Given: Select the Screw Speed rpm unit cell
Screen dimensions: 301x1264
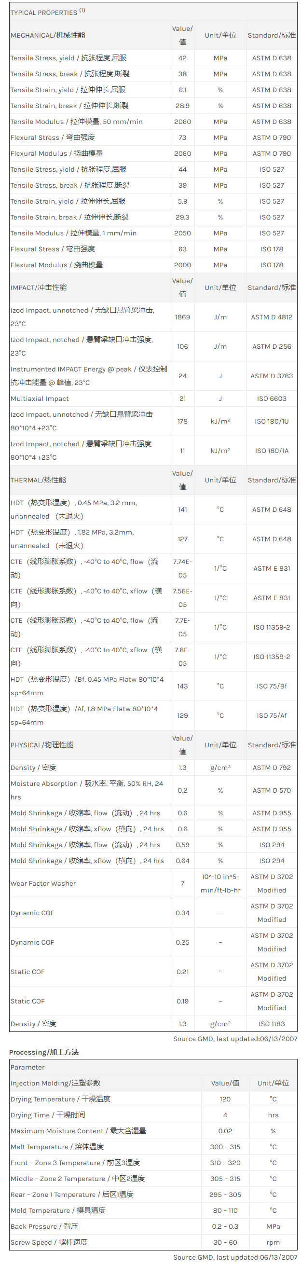Looking at the screenshot, I should (x=273, y=1242).
